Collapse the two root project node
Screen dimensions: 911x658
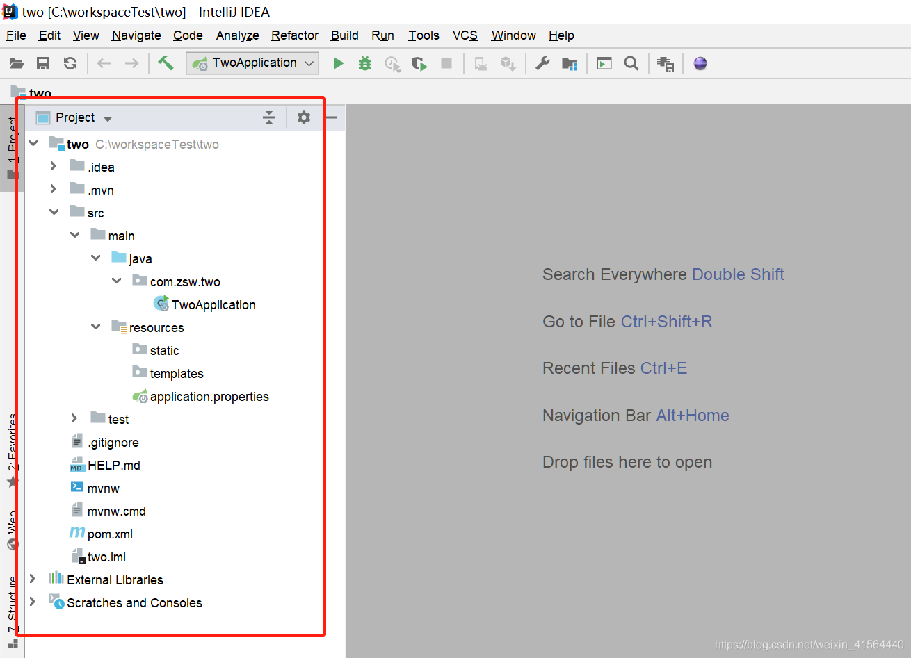[x=33, y=143]
